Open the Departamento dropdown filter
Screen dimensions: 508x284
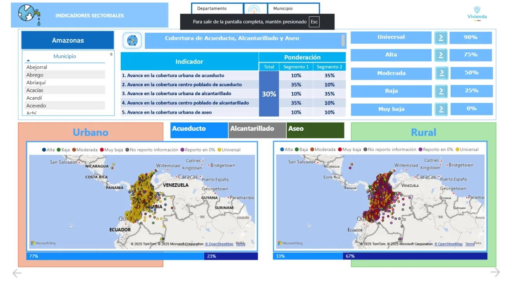(x=217, y=9)
